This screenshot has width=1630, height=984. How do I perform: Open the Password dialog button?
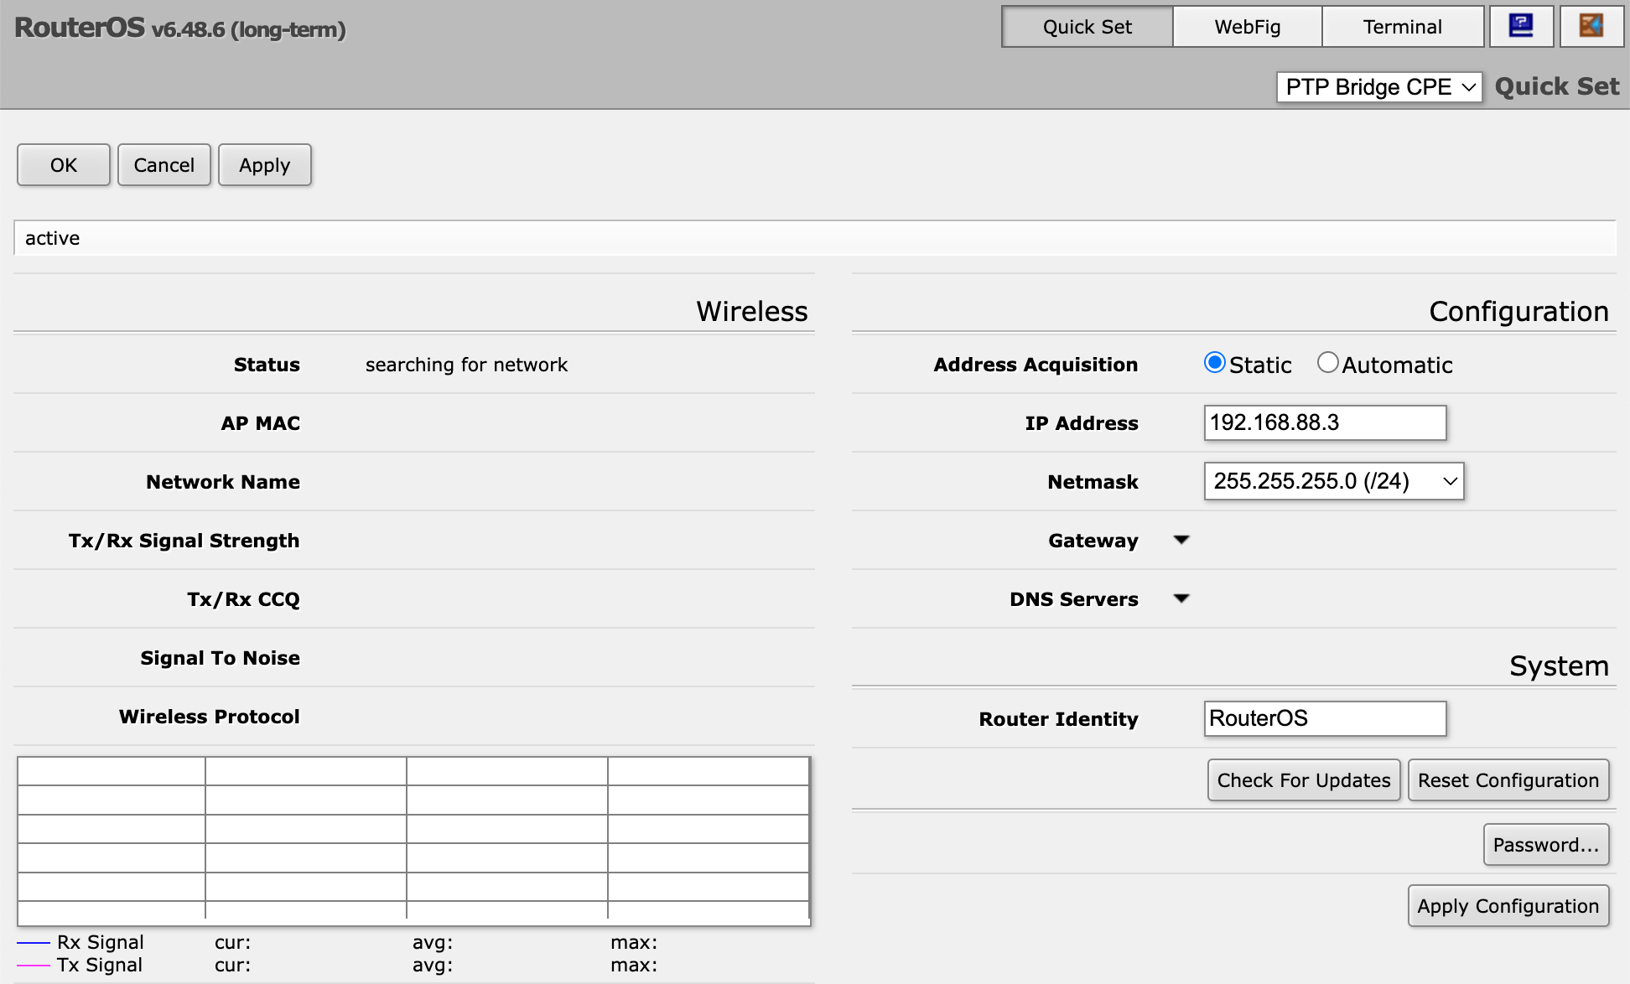click(1545, 845)
